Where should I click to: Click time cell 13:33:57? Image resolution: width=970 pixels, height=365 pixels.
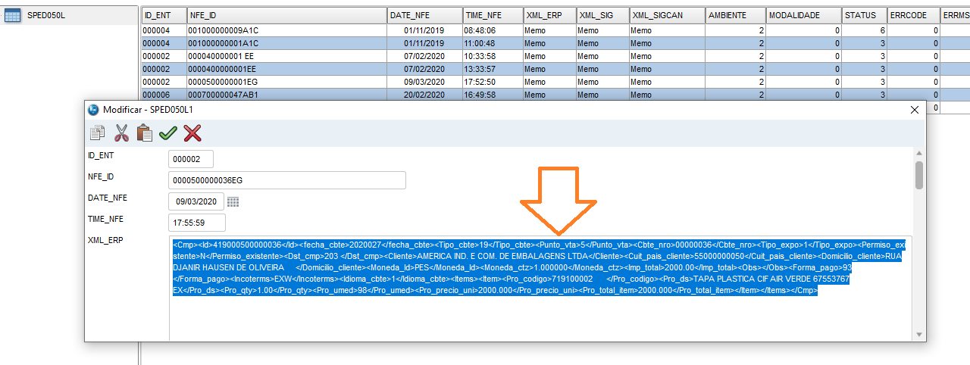[493, 69]
